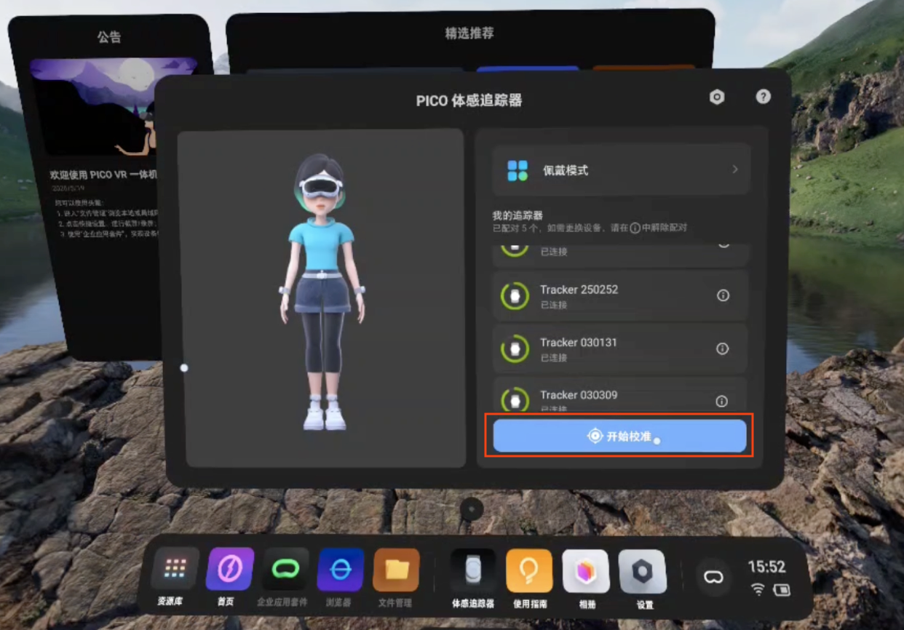This screenshot has height=630, width=904.
Task: Select Tracker 030131 status ring icon
Action: coord(515,348)
